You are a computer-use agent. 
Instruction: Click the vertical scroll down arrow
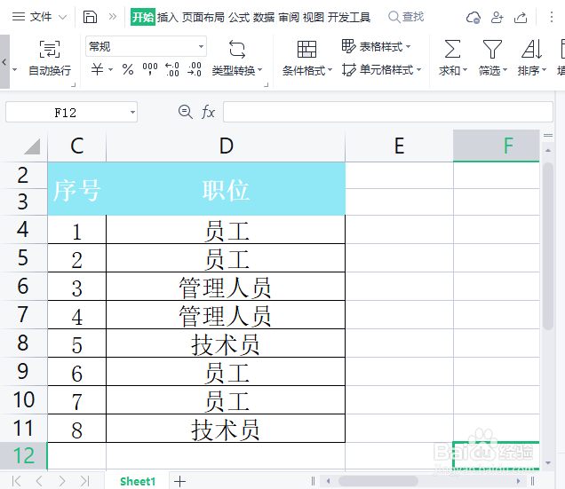(548, 462)
